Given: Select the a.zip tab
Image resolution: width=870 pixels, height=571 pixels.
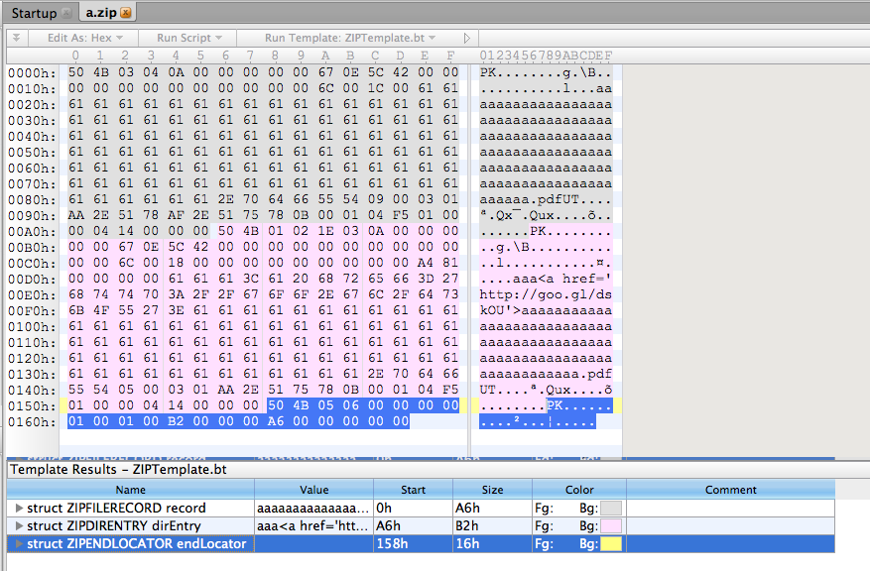Looking at the screenshot, I should [x=98, y=13].
